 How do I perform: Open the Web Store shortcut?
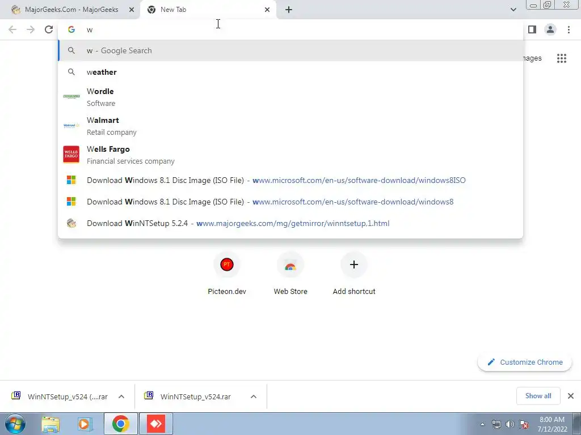pos(290,274)
